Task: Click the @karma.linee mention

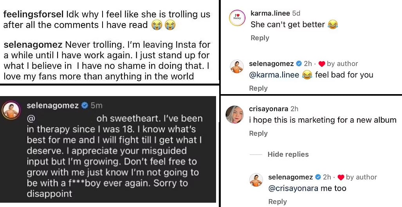Action: [274, 75]
